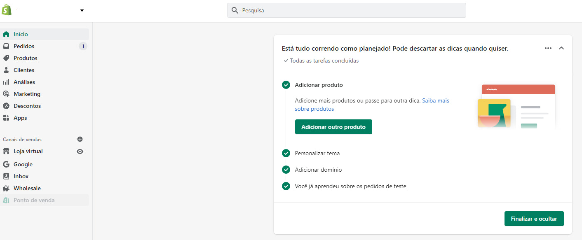Add a sales channel with the plus icon
582x240 pixels.
click(80, 139)
